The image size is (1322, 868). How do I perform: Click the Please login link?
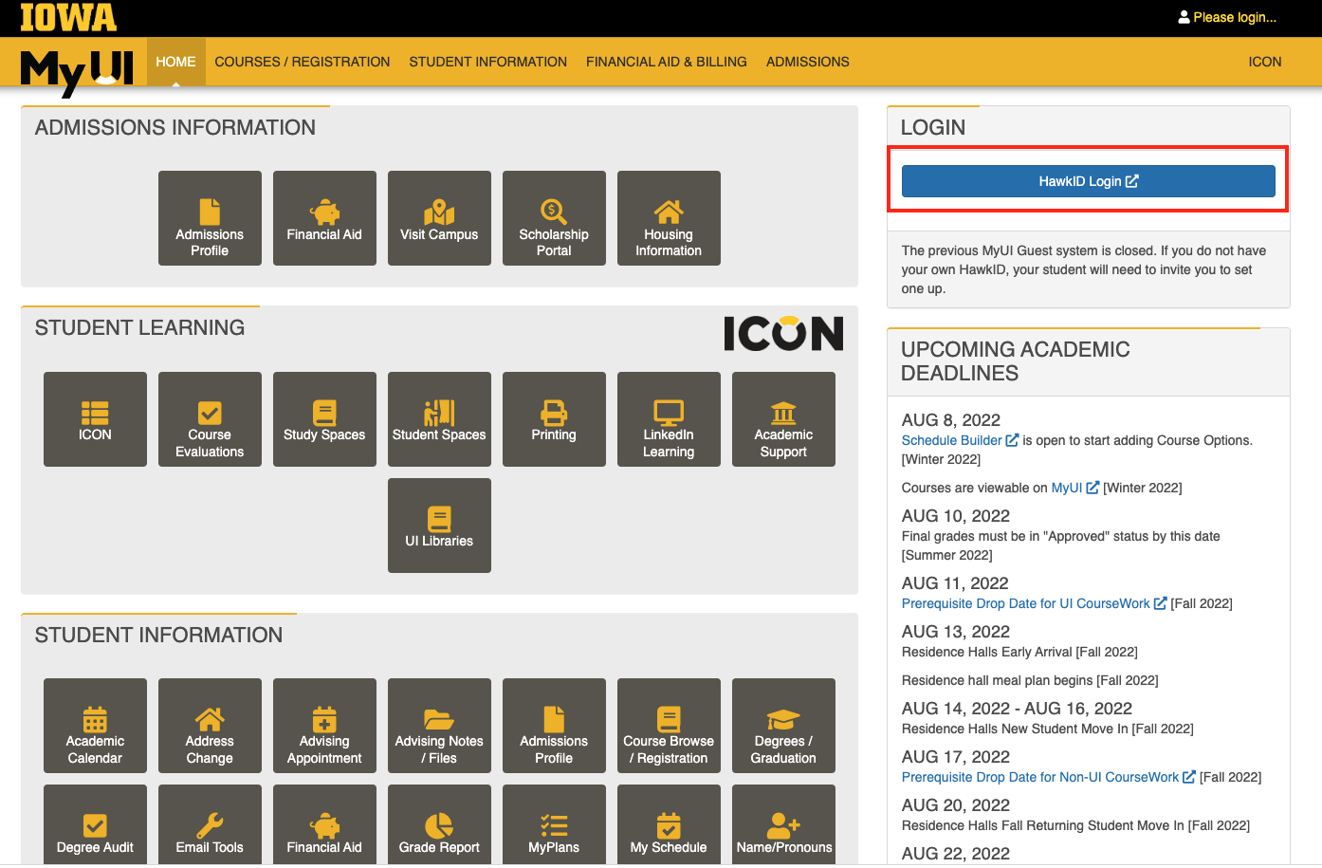coord(1227,17)
